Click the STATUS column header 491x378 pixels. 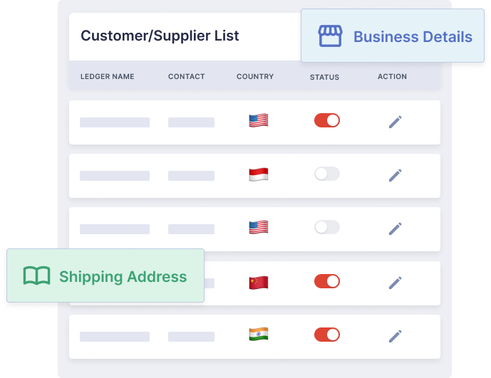tap(324, 77)
